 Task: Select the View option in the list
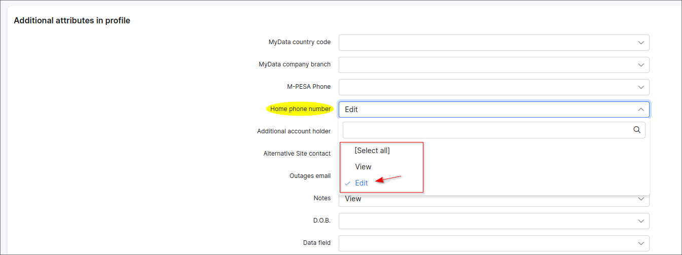coord(363,167)
